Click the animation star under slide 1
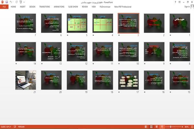The width and height of the screenshot is (194, 129). pos(170,35)
